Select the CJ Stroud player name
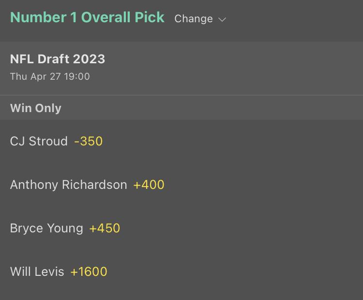Viewport: 363px width, 300px height. coord(39,141)
